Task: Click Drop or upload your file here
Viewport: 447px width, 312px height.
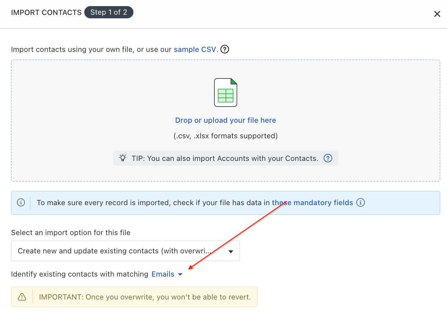Action: point(226,120)
